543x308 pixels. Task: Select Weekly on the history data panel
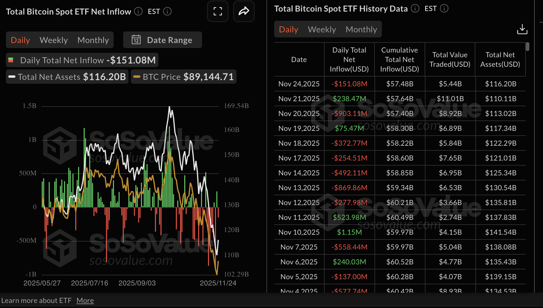(322, 29)
